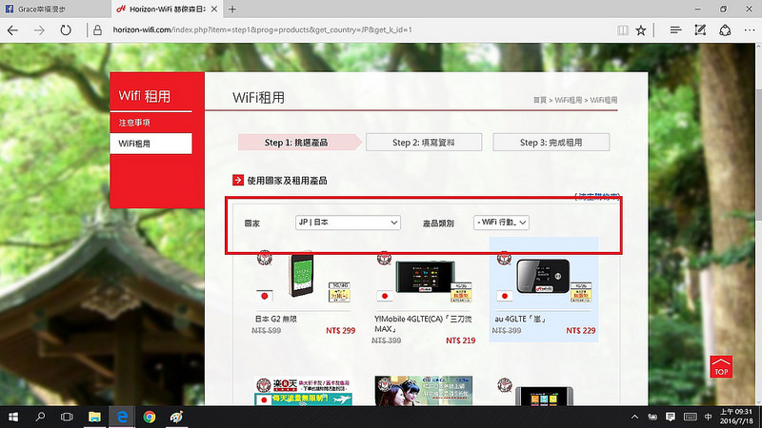The width and height of the screenshot is (762, 428).
Task: Show hidden system tray icons
Action: 634,417
